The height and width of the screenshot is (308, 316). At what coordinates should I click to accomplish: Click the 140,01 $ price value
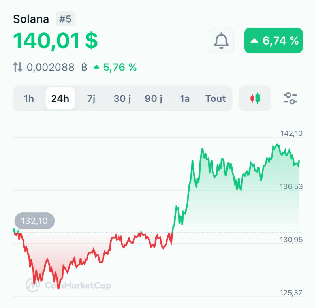[55, 41]
